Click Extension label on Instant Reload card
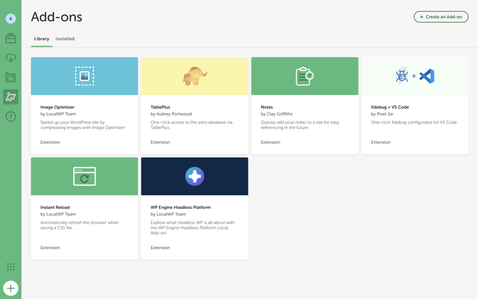The height and width of the screenshot is (299, 478). pos(50,248)
